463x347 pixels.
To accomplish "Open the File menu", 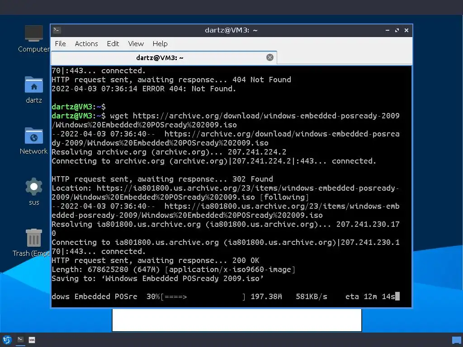I will 60,44.
